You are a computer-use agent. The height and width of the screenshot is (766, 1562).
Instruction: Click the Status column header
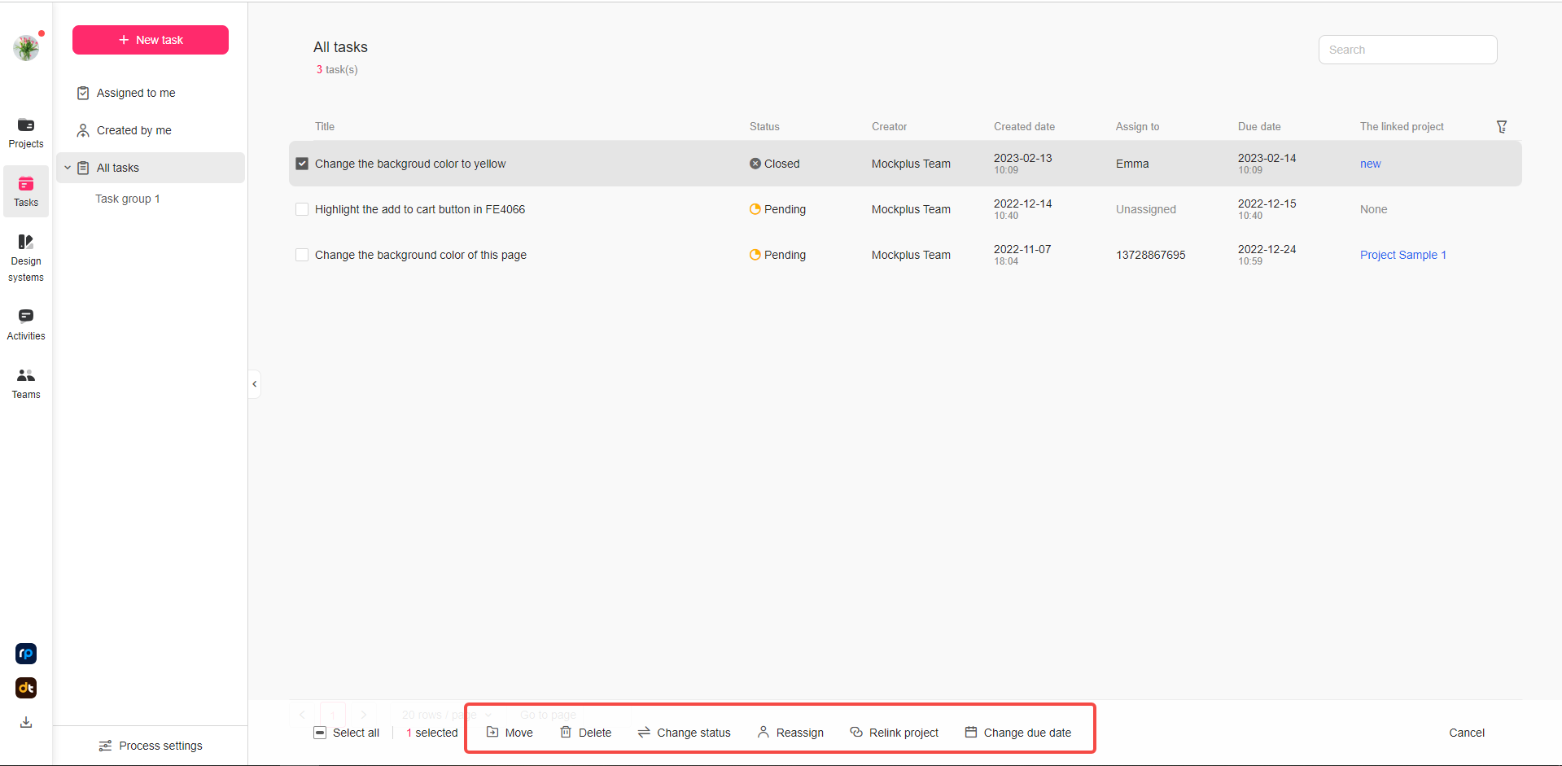coord(764,126)
